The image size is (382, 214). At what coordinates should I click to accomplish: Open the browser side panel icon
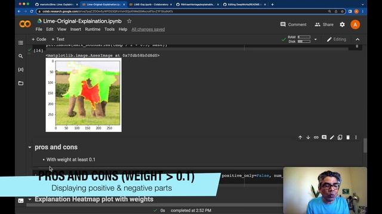tap(350, 11)
